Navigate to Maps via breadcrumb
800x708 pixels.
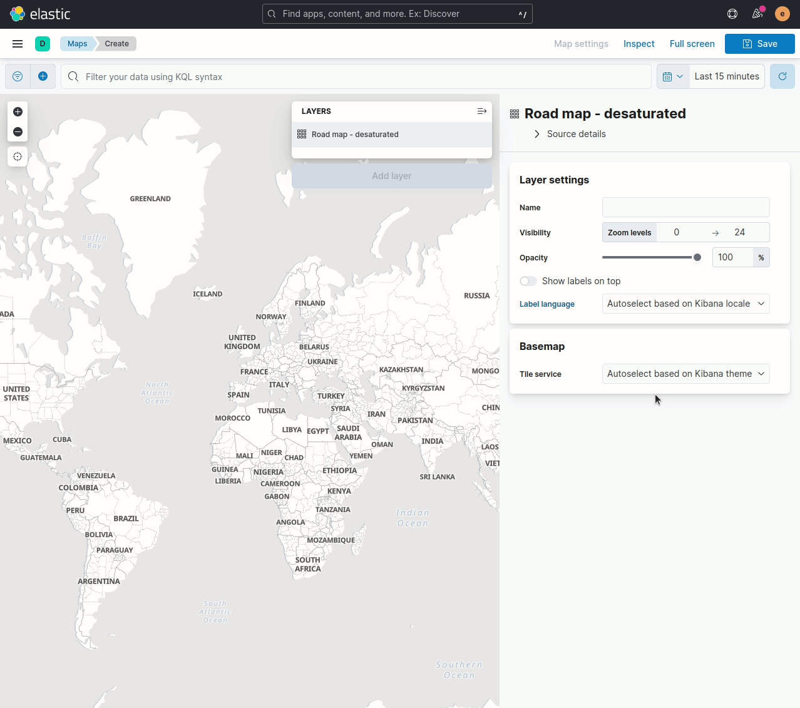click(x=77, y=43)
